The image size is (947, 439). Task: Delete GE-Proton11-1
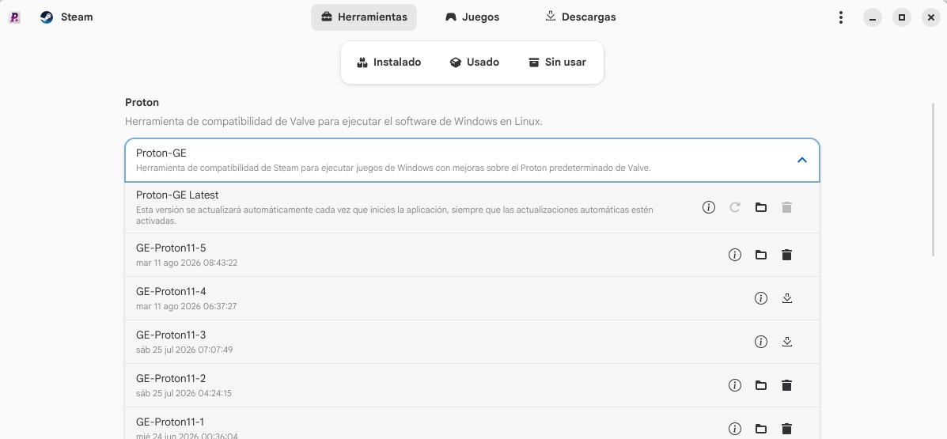(786, 429)
